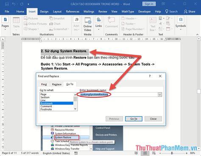Click the Go To button
Image resolution: width=201 pixels, height=156 pixels.
pyautogui.click(x=134, y=119)
